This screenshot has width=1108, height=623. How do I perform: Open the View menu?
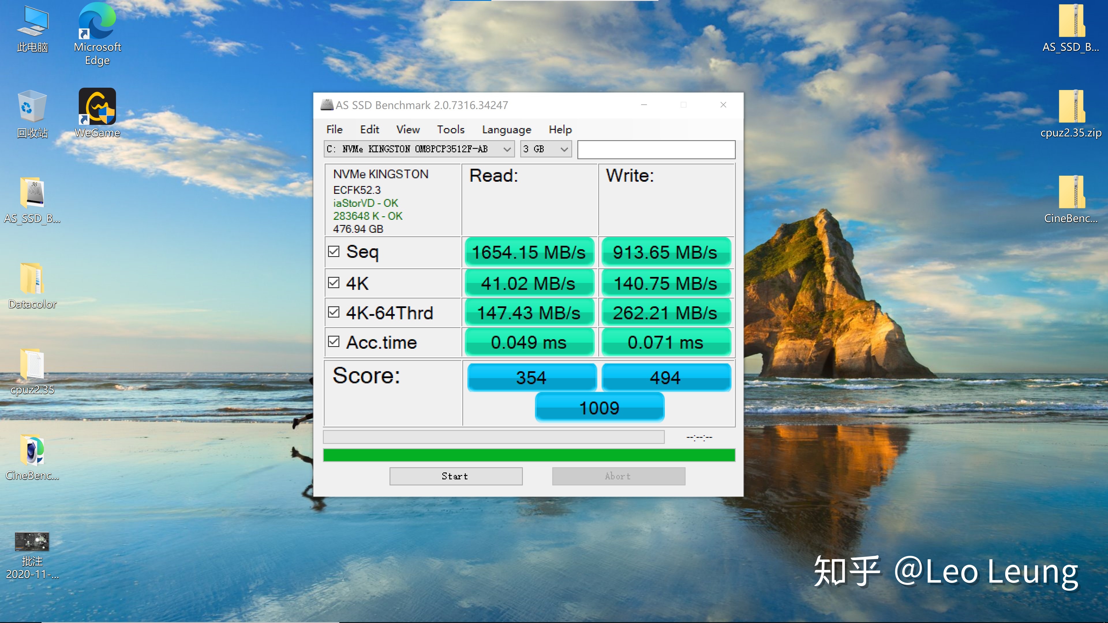[x=408, y=130]
